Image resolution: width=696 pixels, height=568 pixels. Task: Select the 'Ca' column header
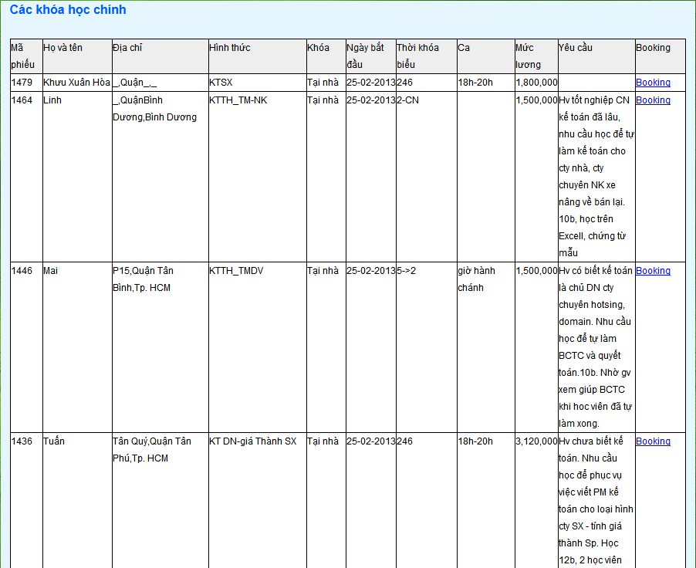point(464,48)
